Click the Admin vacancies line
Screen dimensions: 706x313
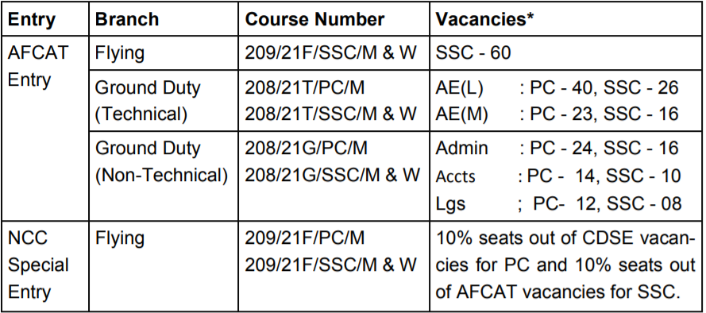tap(557, 148)
